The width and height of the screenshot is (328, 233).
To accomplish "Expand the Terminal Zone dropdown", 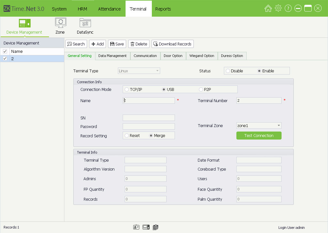I will pos(279,126).
